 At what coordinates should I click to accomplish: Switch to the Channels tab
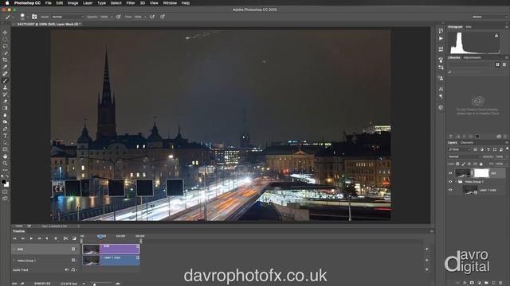[x=467, y=143]
